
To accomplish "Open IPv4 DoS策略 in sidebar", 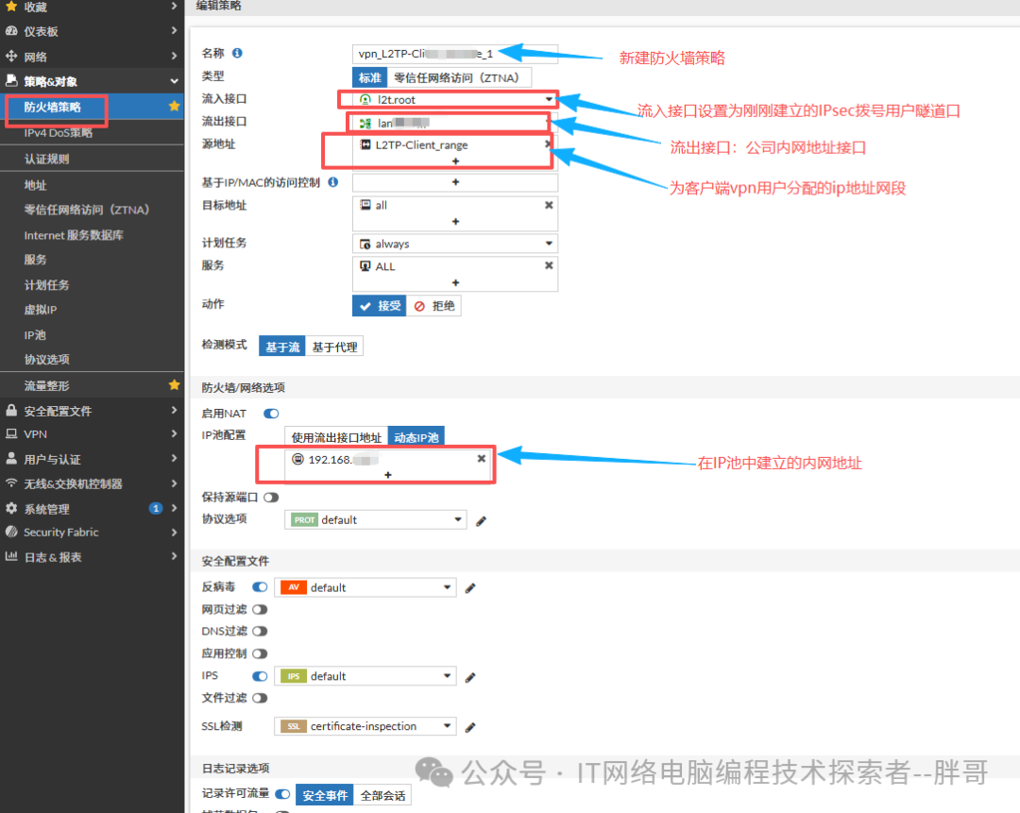I will (59, 133).
